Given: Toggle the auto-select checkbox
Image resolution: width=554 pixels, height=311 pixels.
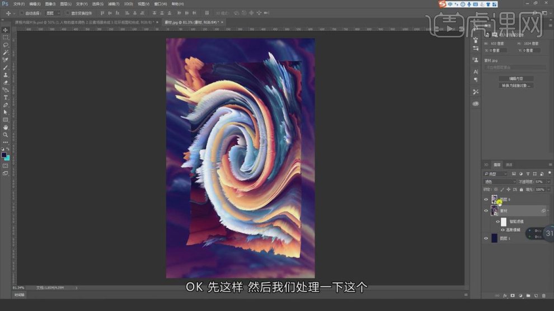Looking at the screenshot, I should coord(22,13).
